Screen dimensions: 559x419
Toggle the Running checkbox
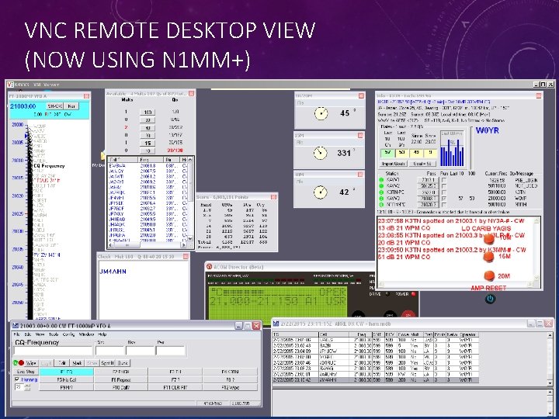point(17,379)
